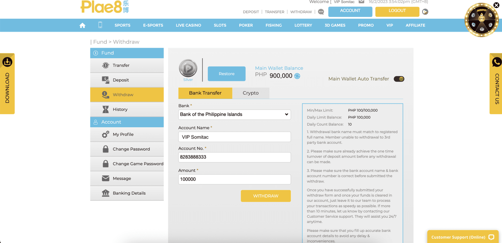Viewport: 502px width, 243px height.
Task: Open the mobile phone icon in navbar
Action: (100, 25)
